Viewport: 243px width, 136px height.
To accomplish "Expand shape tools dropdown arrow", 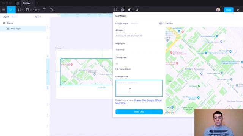I will click(31, 10).
